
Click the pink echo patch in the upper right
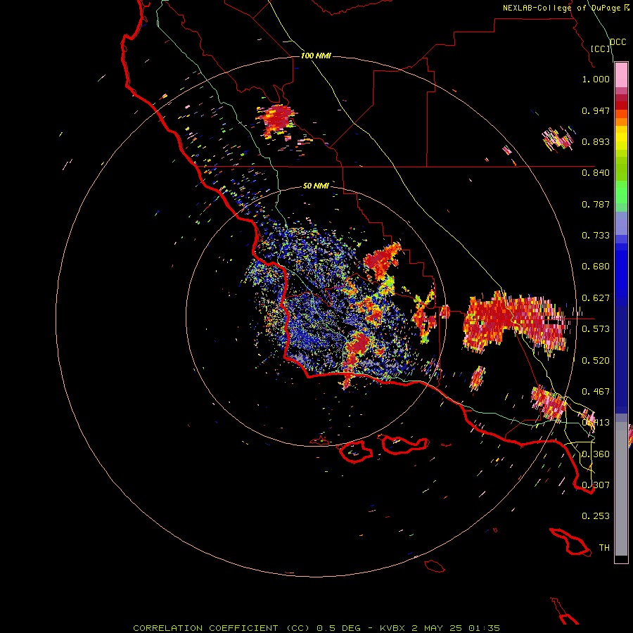558,139
